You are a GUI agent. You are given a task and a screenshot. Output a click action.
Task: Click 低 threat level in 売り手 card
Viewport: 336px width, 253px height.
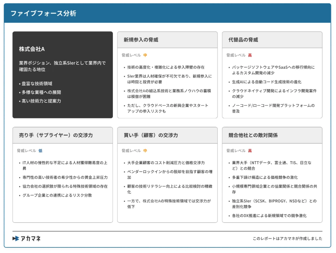(x=40, y=151)
